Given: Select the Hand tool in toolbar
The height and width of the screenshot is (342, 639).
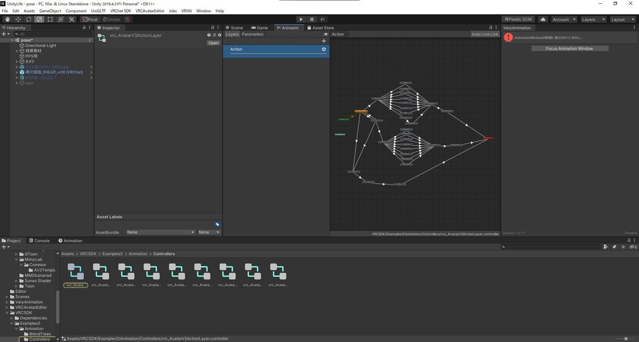Looking at the screenshot, I should click(x=7, y=19).
